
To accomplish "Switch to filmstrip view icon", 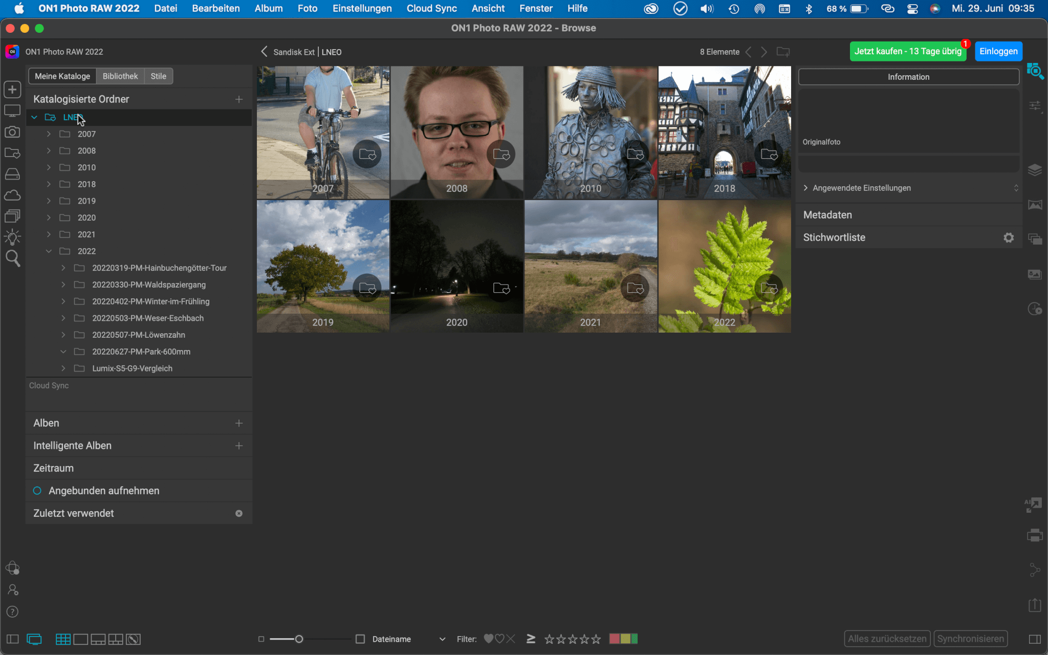I will coord(98,639).
